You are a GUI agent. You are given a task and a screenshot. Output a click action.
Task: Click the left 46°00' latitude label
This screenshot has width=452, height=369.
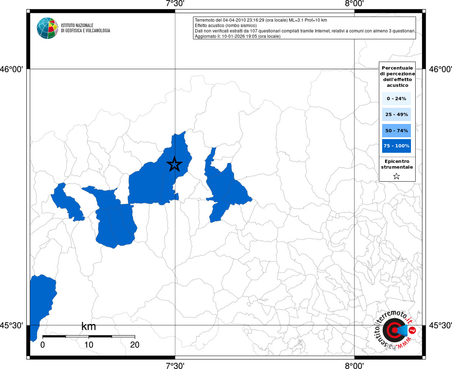(12, 69)
